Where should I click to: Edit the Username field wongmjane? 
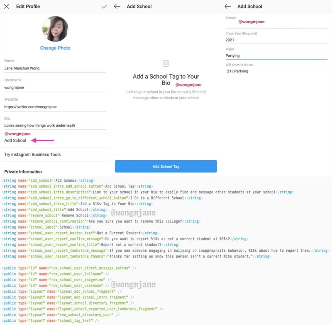[x=55, y=87]
